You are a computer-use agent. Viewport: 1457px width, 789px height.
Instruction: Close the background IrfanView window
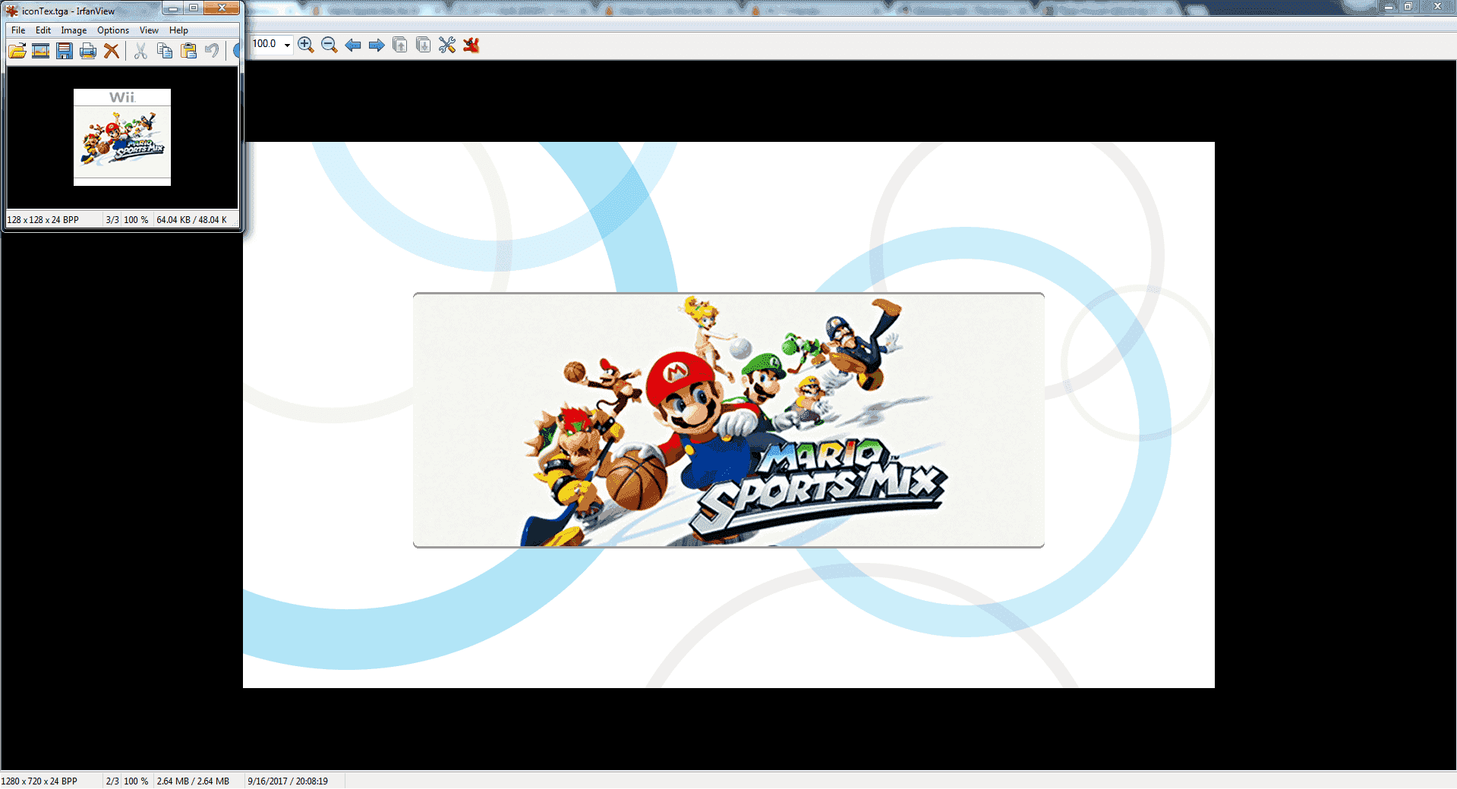point(1437,7)
